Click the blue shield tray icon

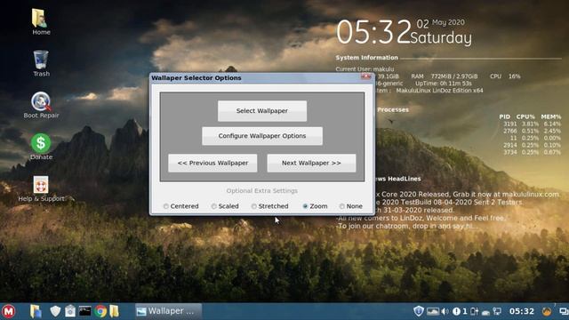coord(419,311)
